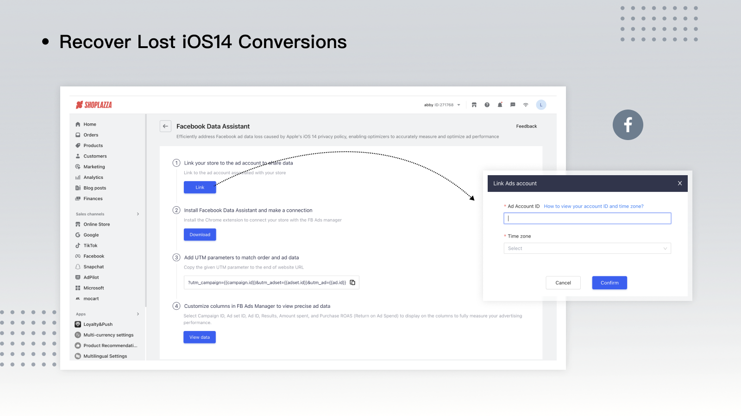Click the Download button

pos(200,234)
